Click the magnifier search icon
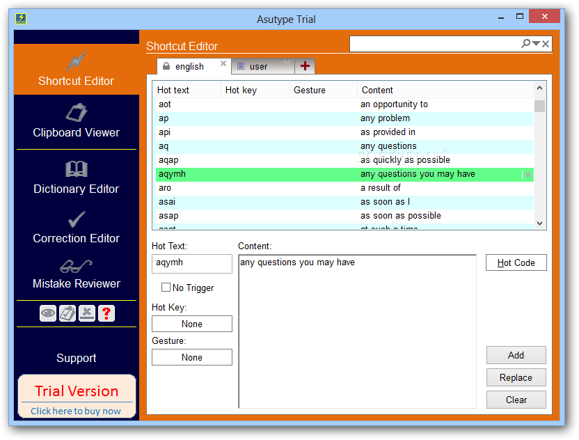Screen dimensions: 579x440 525,44
